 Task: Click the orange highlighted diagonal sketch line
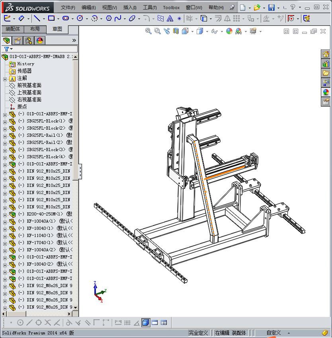(204, 188)
